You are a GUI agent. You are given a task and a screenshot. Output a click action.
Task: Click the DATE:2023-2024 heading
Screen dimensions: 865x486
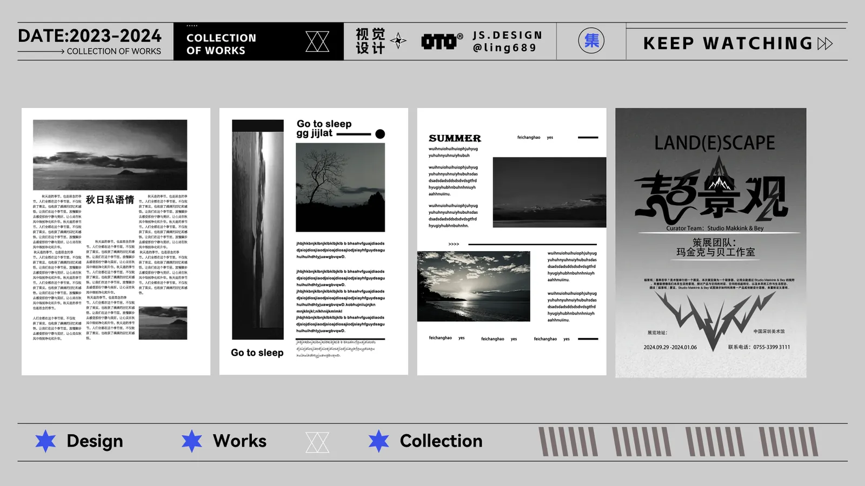(x=90, y=36)
